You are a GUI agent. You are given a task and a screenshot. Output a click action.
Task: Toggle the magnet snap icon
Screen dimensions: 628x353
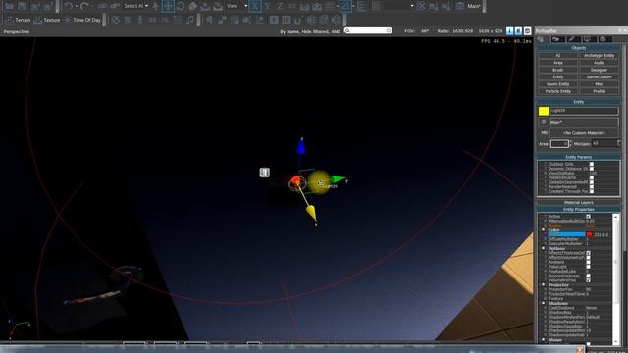pos(298,20)
